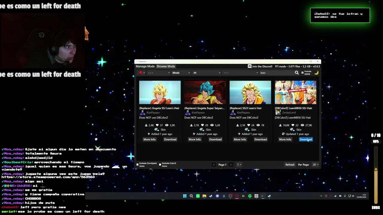Open the dashed dropdown left of the search box
Image resolution: width=383 pixels, height=215 pixels.
tap(241, 73)
